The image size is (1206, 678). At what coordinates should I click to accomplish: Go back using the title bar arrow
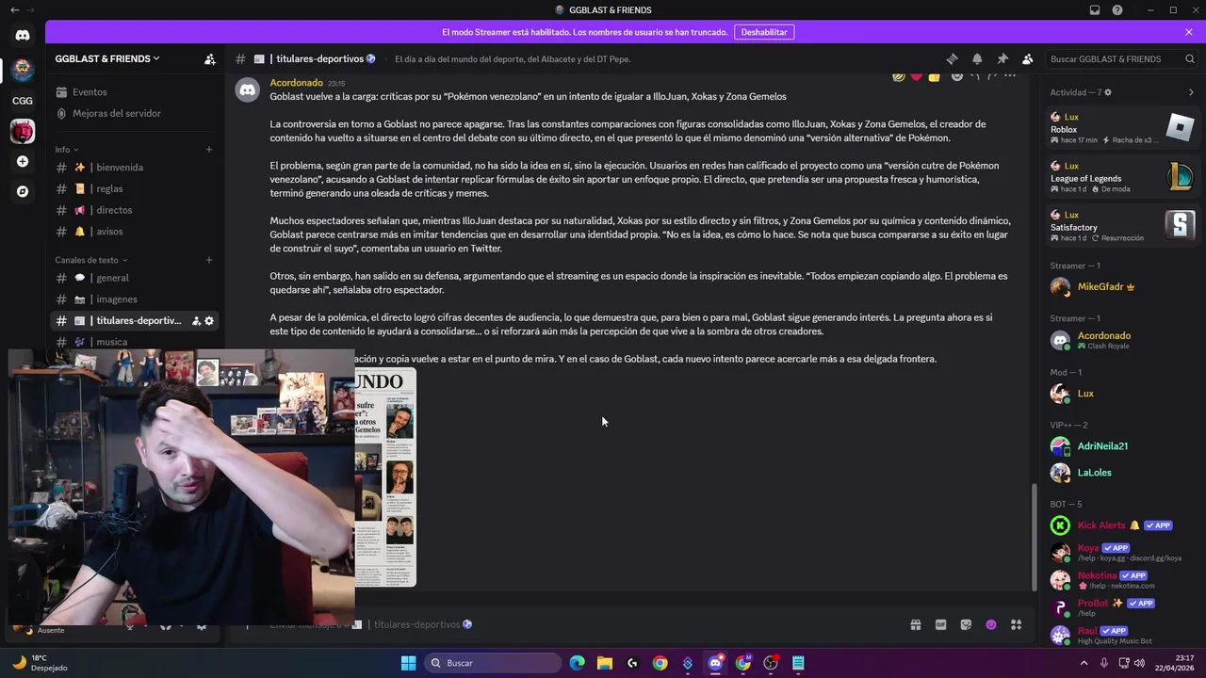tap(14, 10)
